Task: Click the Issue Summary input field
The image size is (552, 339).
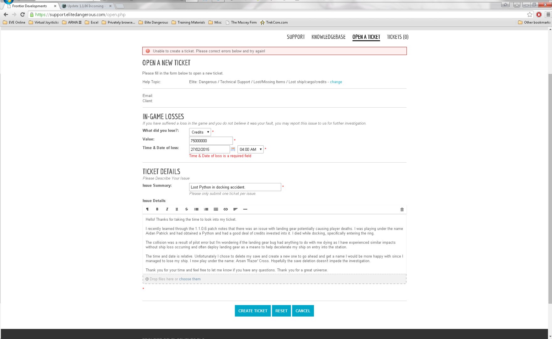Action: point(235,187)
